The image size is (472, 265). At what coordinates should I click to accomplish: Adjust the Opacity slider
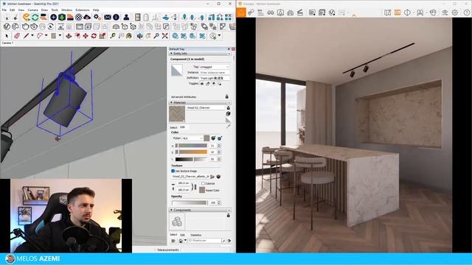[190, 203]
